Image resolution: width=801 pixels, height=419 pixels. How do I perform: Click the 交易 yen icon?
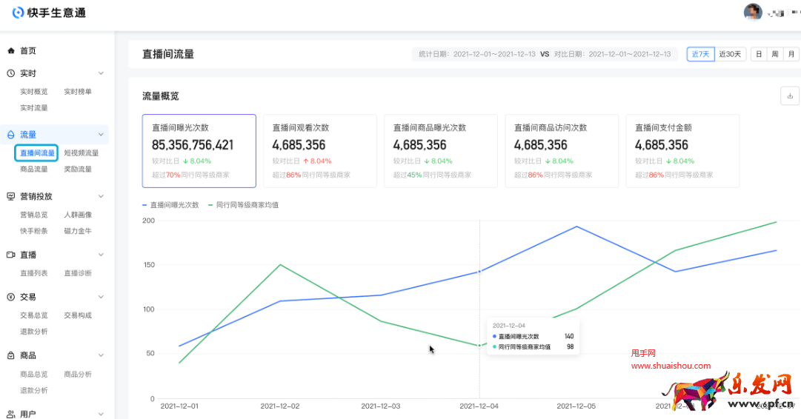click(x=11, y=297)
